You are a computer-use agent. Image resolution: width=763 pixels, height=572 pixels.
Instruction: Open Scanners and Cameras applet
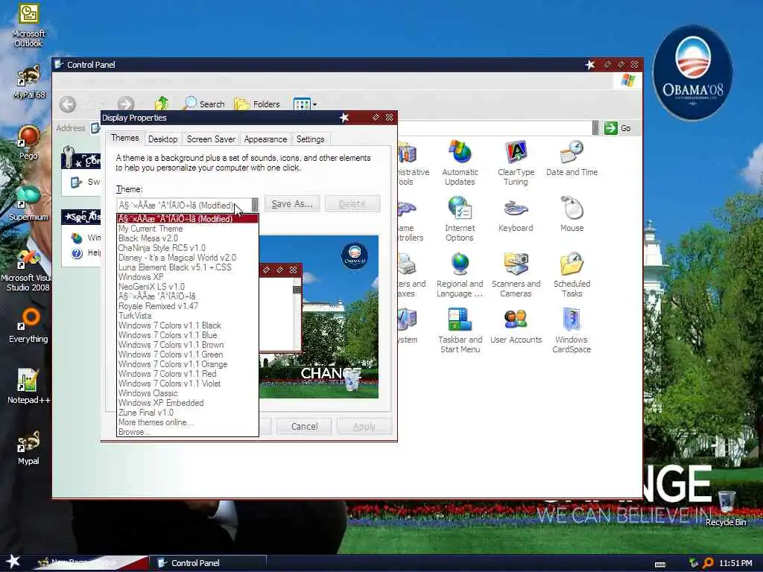coord(516,275)
